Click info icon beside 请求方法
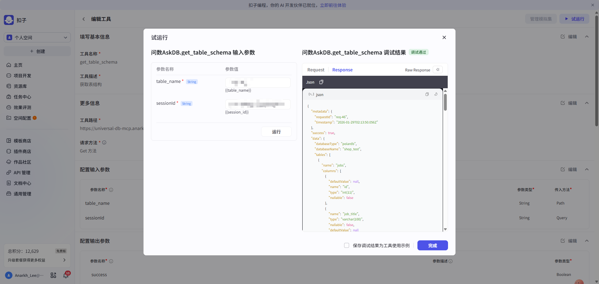 pyautogui.click(x=104, y=142)
